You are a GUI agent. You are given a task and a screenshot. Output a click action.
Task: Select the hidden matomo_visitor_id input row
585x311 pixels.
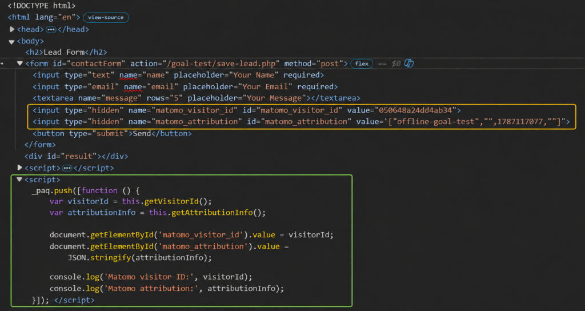(247, 110)
